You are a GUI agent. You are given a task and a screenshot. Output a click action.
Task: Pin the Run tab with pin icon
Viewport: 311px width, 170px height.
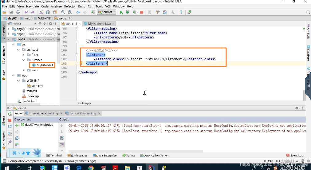pos(10,142)
